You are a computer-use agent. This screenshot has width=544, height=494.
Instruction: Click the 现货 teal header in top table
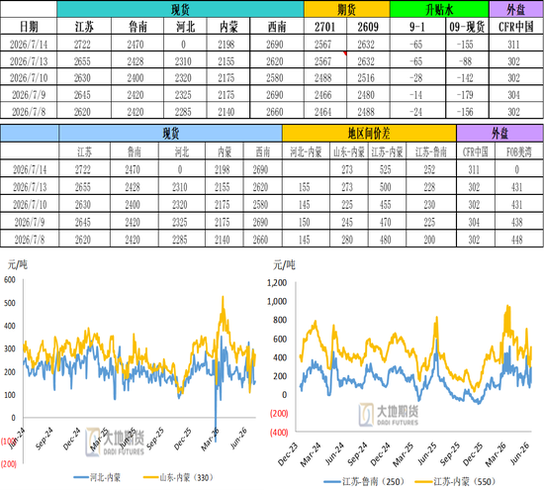pos(180,9)
